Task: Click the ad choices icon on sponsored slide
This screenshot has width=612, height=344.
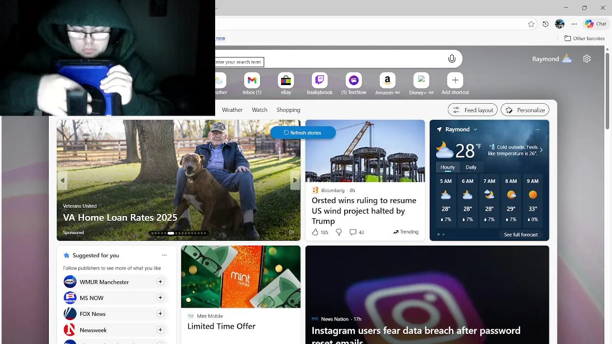Action: 291,233
